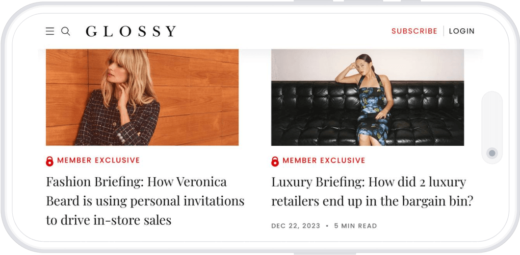Open the Luxury Briefing bargain bin headline
Image resolution: width=520 pixels, height=255 pixels.
pos(372,191)
